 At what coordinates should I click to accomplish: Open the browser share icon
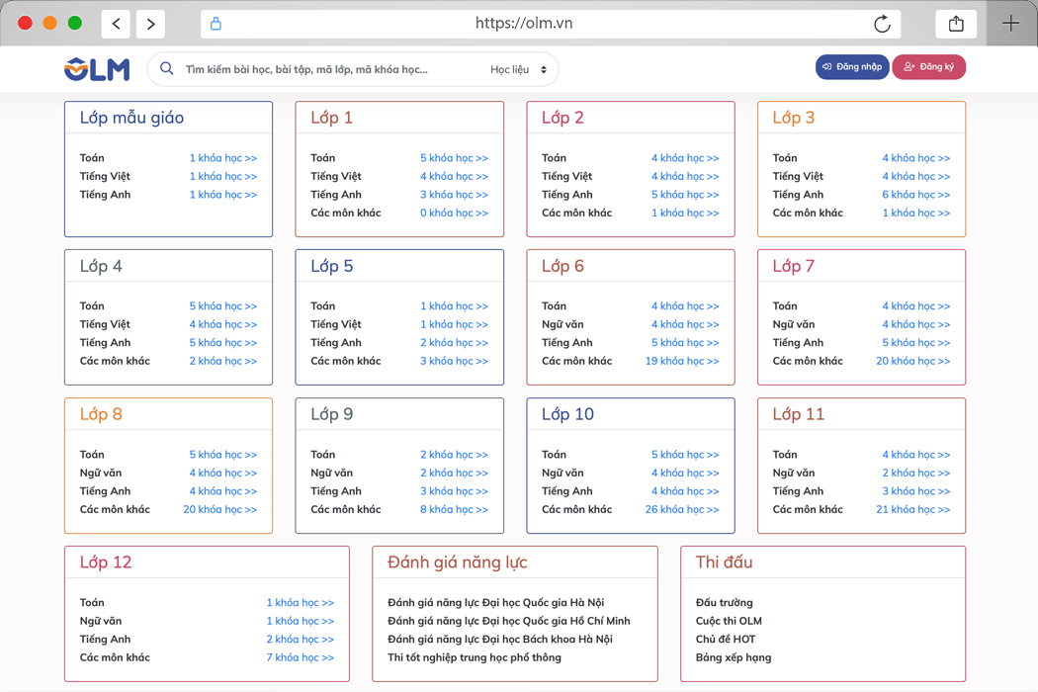pyautogui.click(x=956, y=24)
